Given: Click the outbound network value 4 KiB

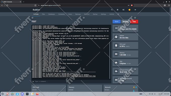Looking at the screenshot, I should click(122, 81).
